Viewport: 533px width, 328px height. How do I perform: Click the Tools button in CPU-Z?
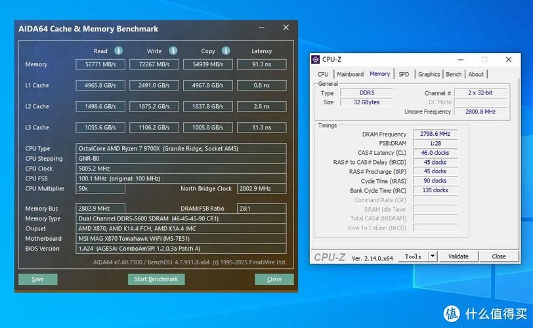point(413,256)
